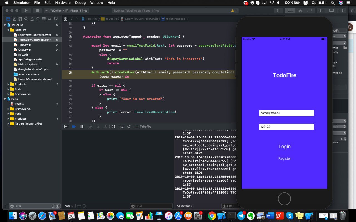The width and height of the screenshot is (356, 222).
Task: Click the password field containing 123123
Action: [x=286, y=127]
